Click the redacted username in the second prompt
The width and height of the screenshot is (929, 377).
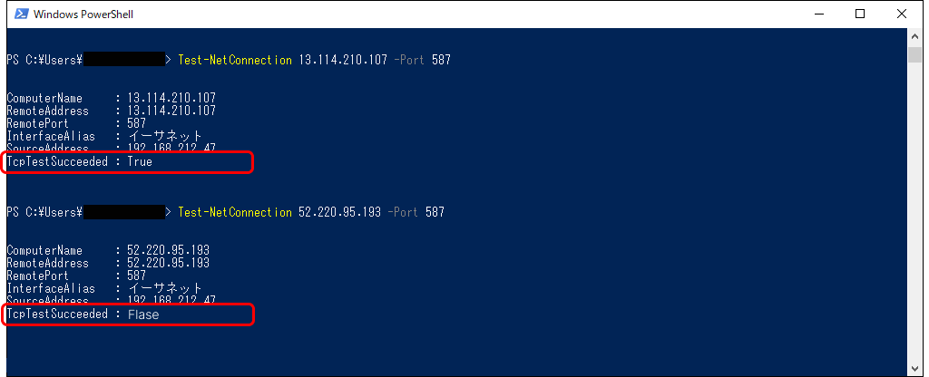click(x=123, y=212)
